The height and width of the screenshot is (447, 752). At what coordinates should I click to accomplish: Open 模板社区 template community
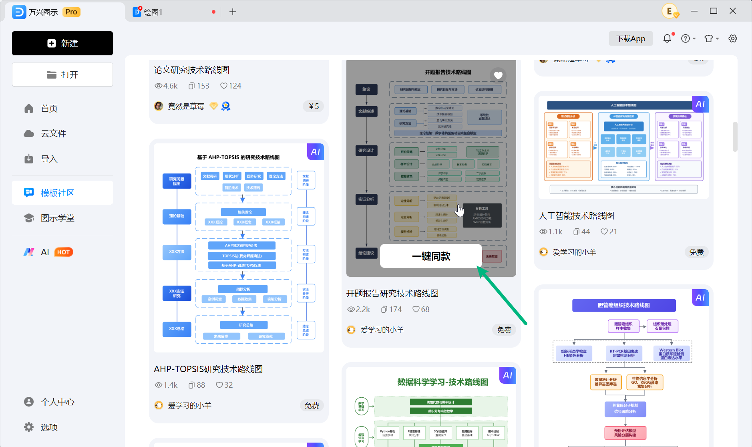pos(62,193)
